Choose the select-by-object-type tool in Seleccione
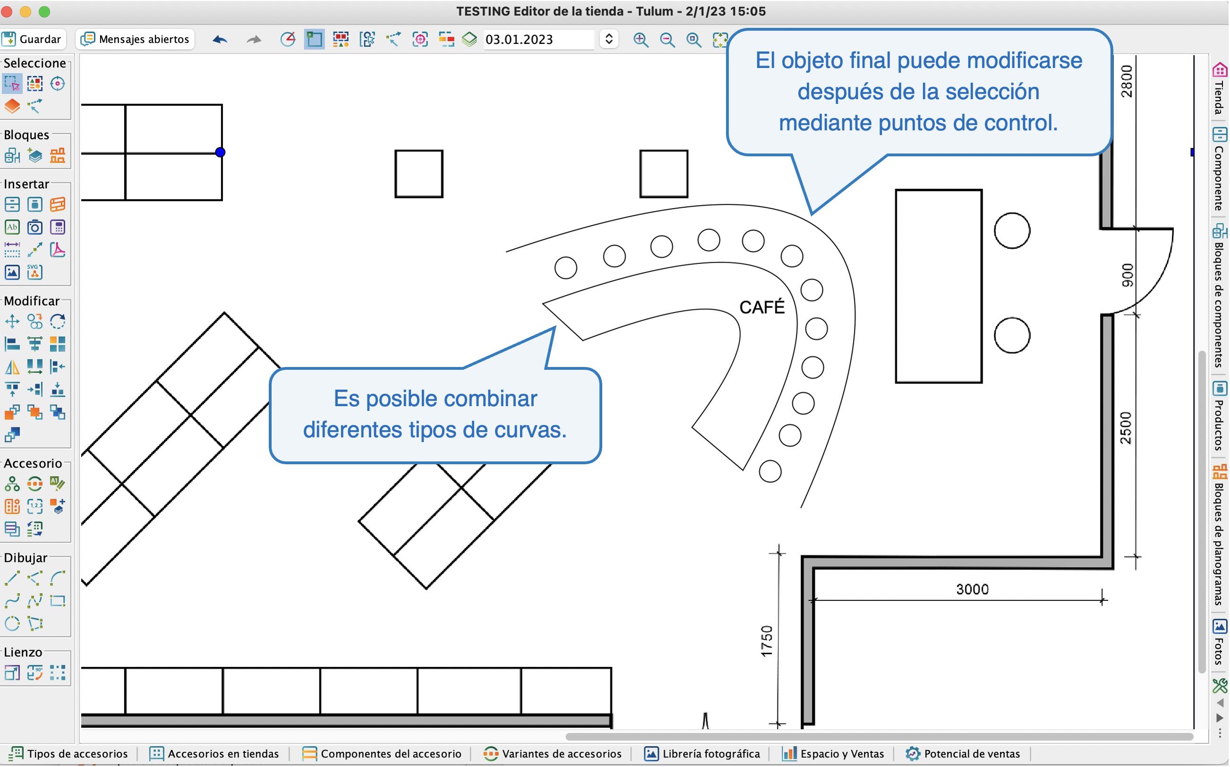The image size is (1230, 767). 35,84
